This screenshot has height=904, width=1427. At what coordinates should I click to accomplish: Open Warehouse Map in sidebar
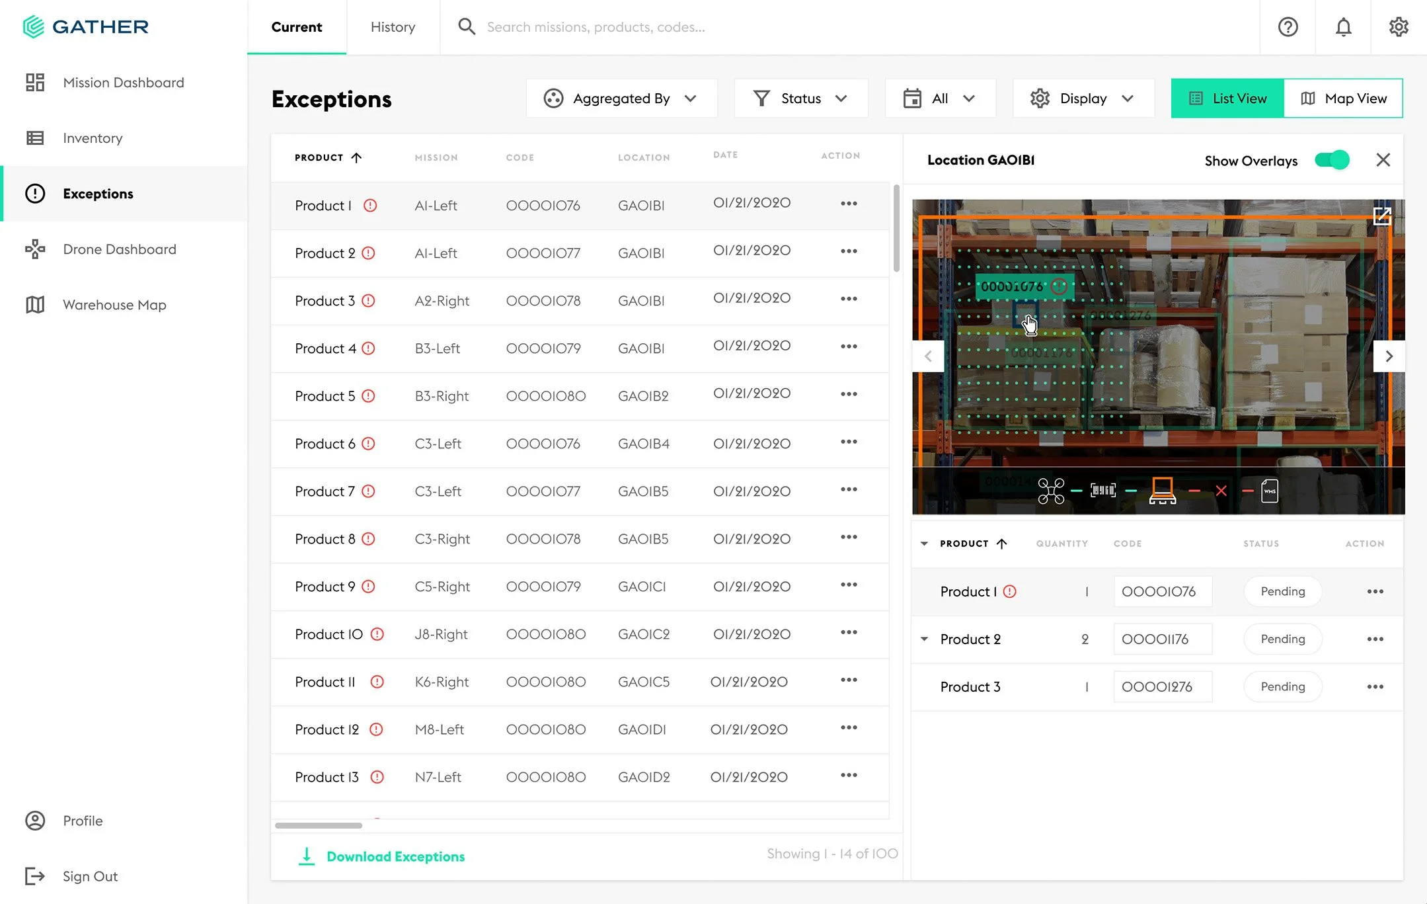[x=114, y=305]
